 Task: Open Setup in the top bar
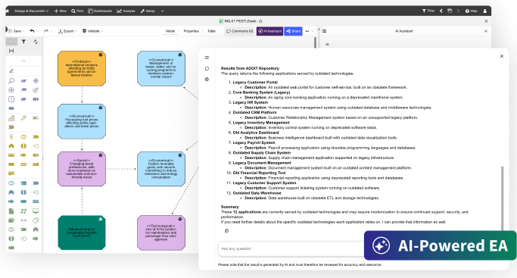(148, 11)
